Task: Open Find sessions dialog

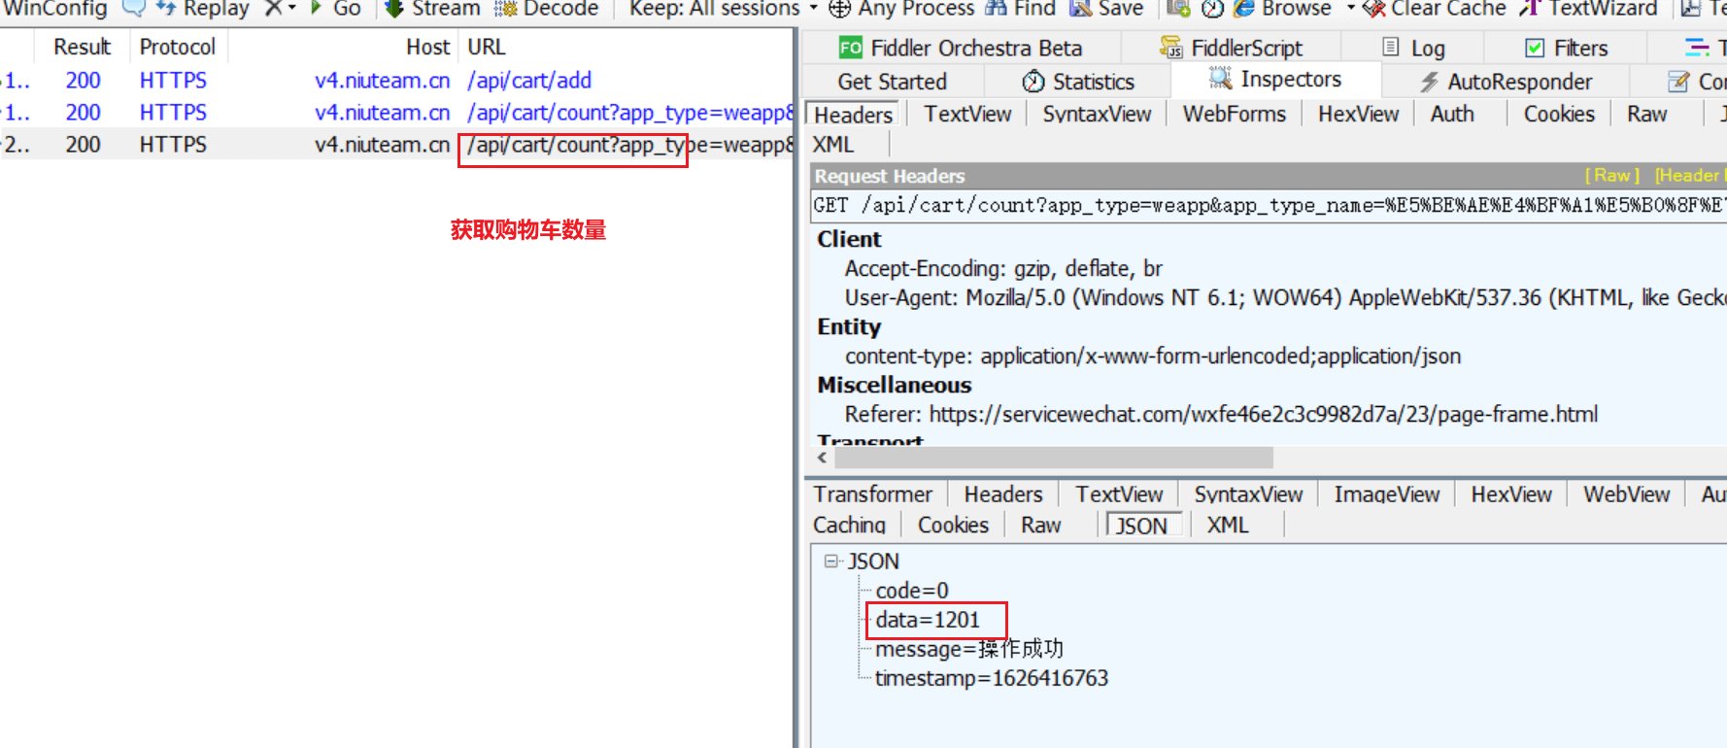Action: pyautogui.click(x=1021, y=9)
